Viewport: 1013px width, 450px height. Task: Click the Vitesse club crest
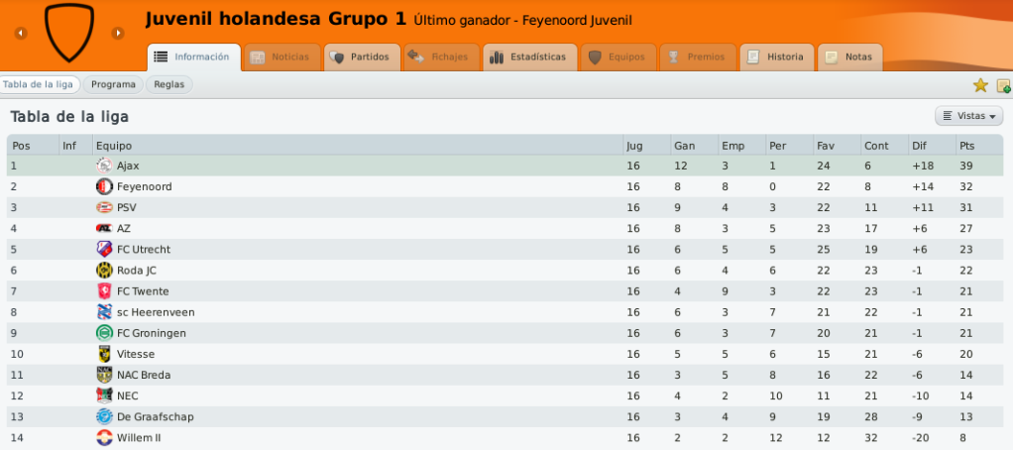coord(104,354)
